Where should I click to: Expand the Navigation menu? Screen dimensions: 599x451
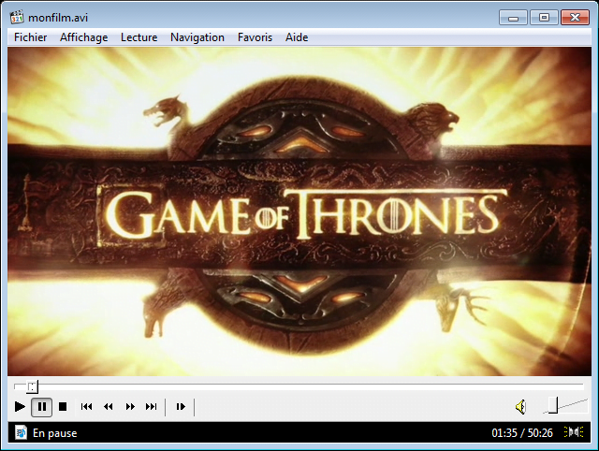click(197, 37)
